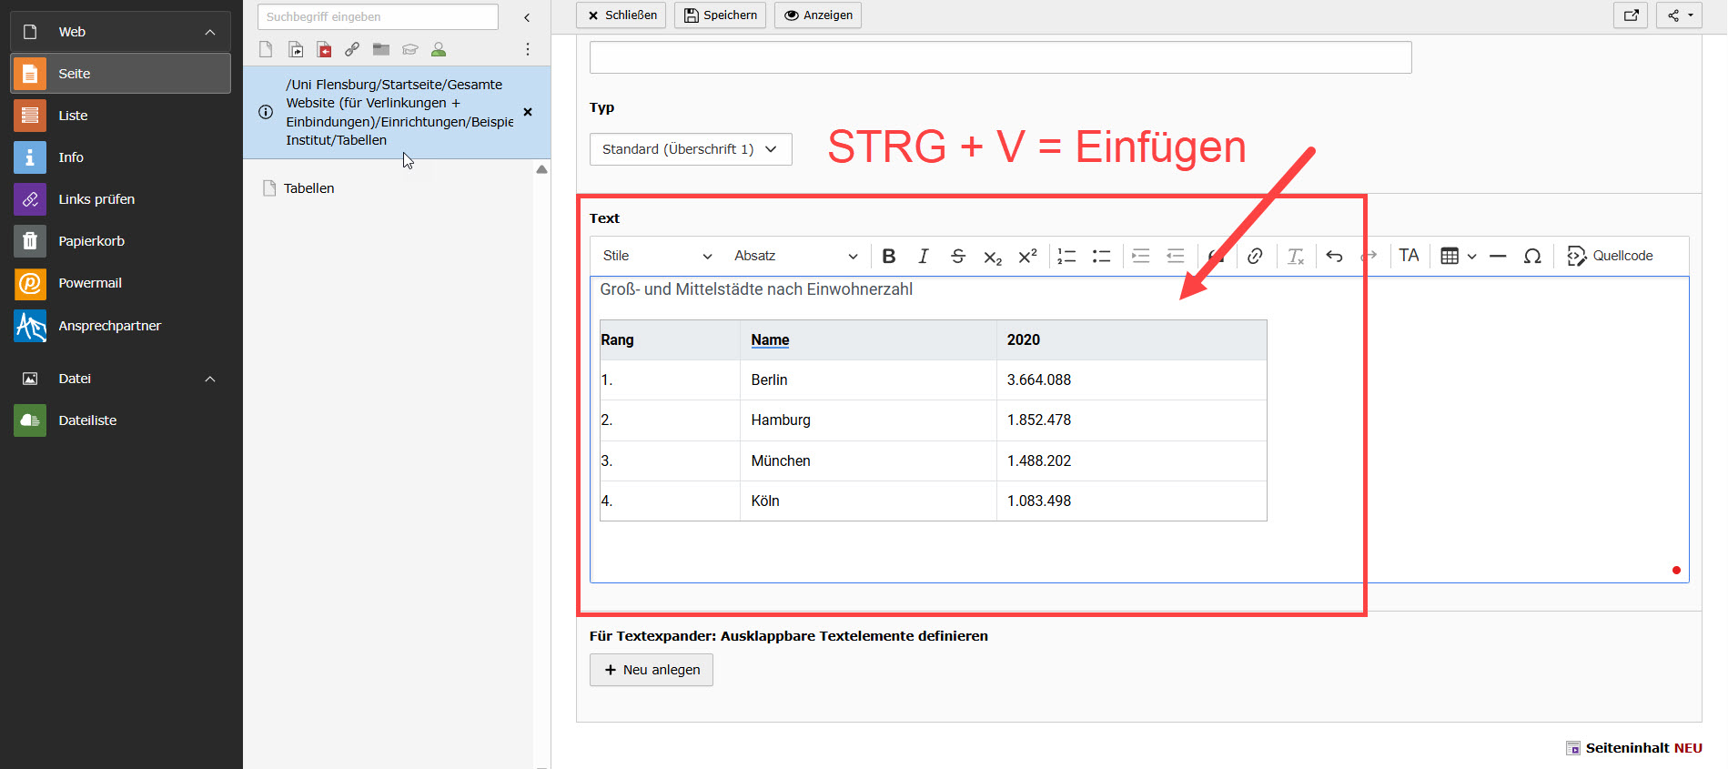This screenshot has width=1728, height=769.
Task: Select the Liste module in sidebar
Action: click(73, 116)
